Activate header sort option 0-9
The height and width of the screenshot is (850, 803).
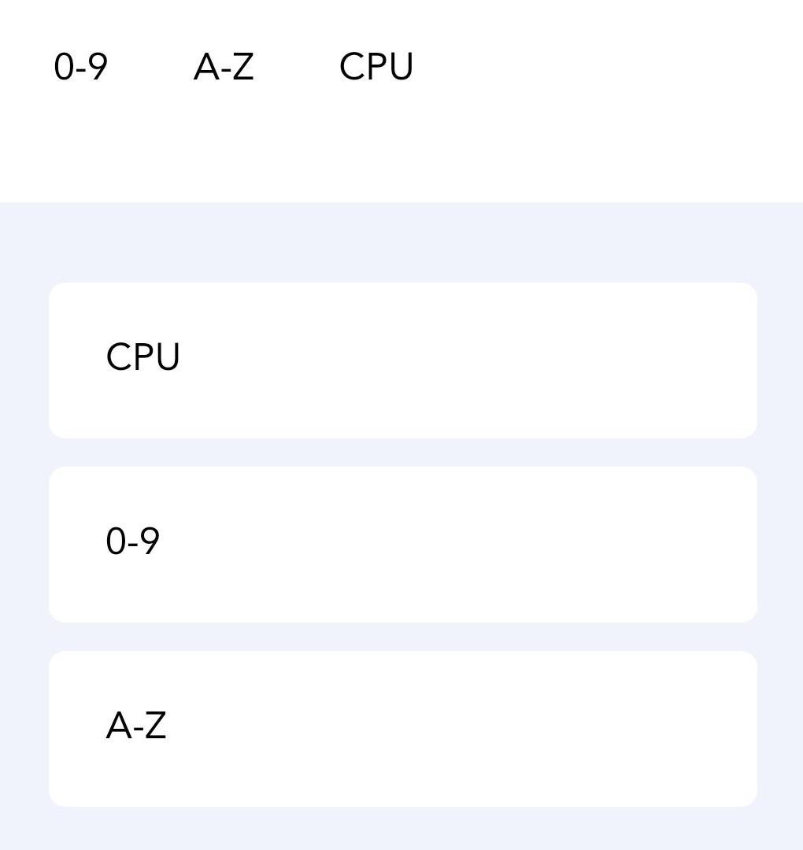(x=81, y=67)
